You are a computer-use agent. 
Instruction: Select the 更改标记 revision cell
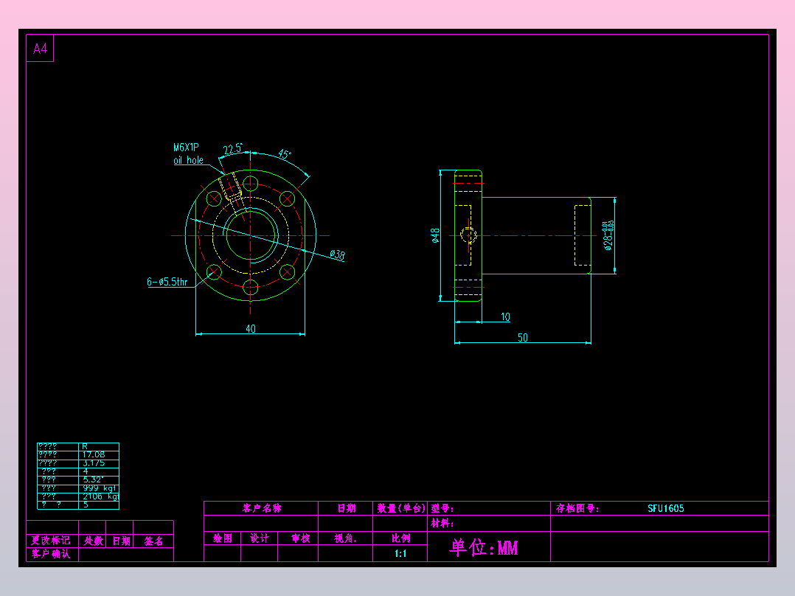51,540
